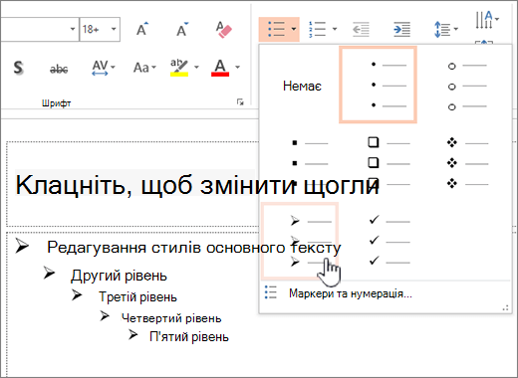This screenshot has height=378, width=518.
Task: Apply the red font color
Action: click(220, 68)
